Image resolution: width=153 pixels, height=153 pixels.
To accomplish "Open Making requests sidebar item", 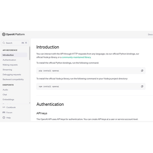I will coord(10,65).
